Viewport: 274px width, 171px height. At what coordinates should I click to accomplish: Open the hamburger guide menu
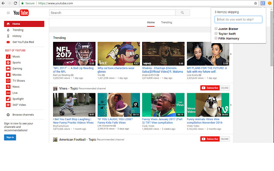pos(8,13)
